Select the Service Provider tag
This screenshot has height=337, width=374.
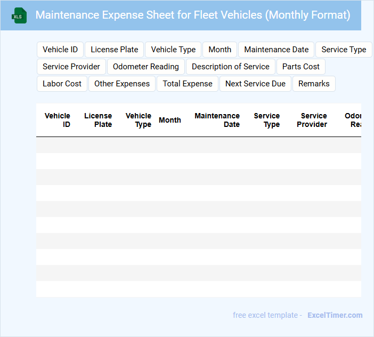coord(71,67)
